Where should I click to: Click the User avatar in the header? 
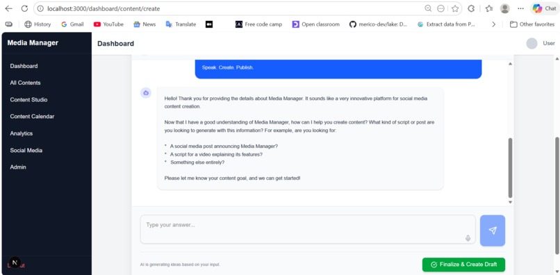point(532,43)
